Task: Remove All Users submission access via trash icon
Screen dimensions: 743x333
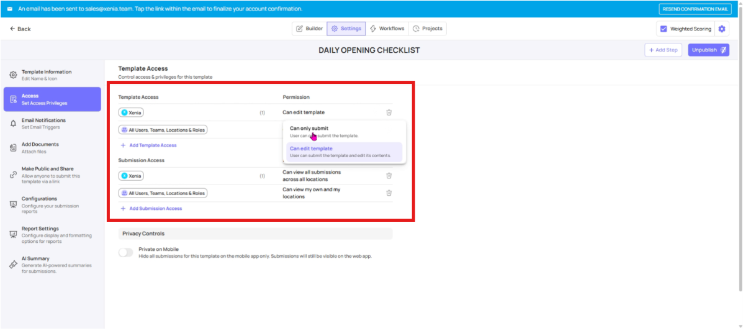Action: point(389,193)
